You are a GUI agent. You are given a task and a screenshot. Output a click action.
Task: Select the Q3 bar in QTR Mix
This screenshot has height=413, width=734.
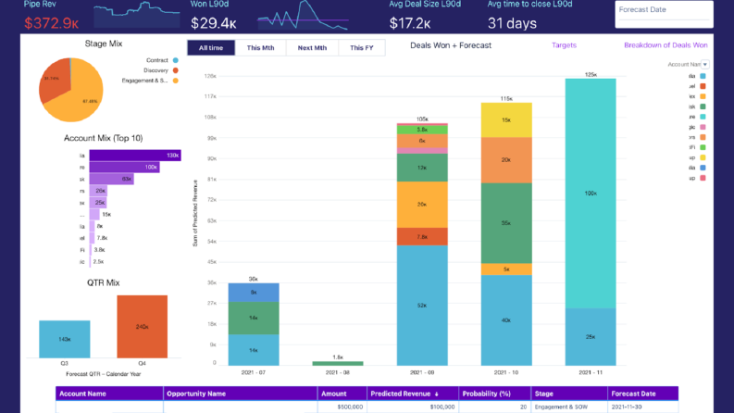[x=65, y=339]
